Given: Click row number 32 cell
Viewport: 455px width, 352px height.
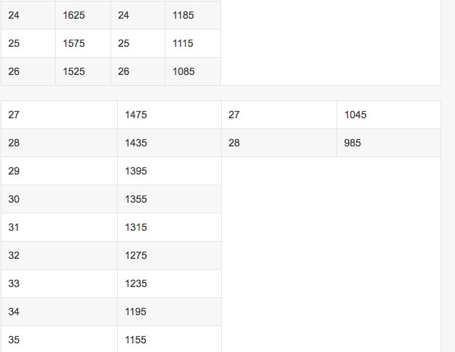Looking at the screenshot, I should [x=59, y=255].
